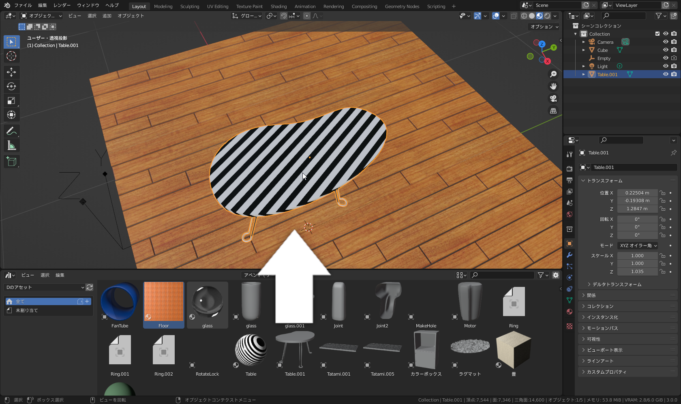Screen dimensions: 681x404
Task: Switch to the Shading workspace tab
Action: coord(278,6)
